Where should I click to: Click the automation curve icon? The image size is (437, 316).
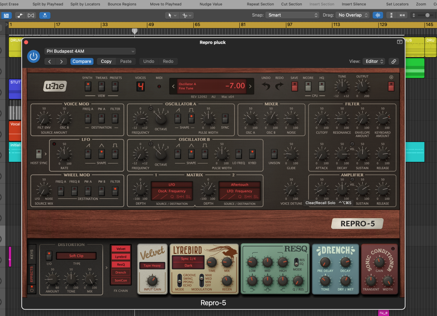click(20, 16)
